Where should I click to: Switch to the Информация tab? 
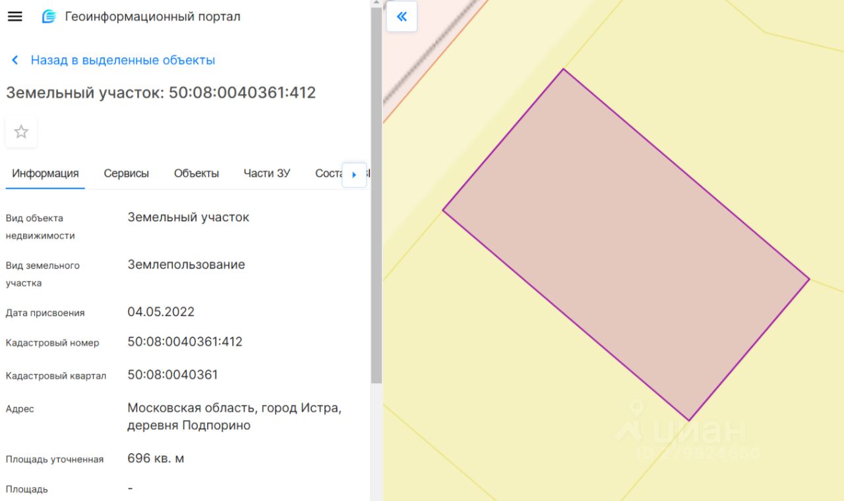(x=45, y=174)
